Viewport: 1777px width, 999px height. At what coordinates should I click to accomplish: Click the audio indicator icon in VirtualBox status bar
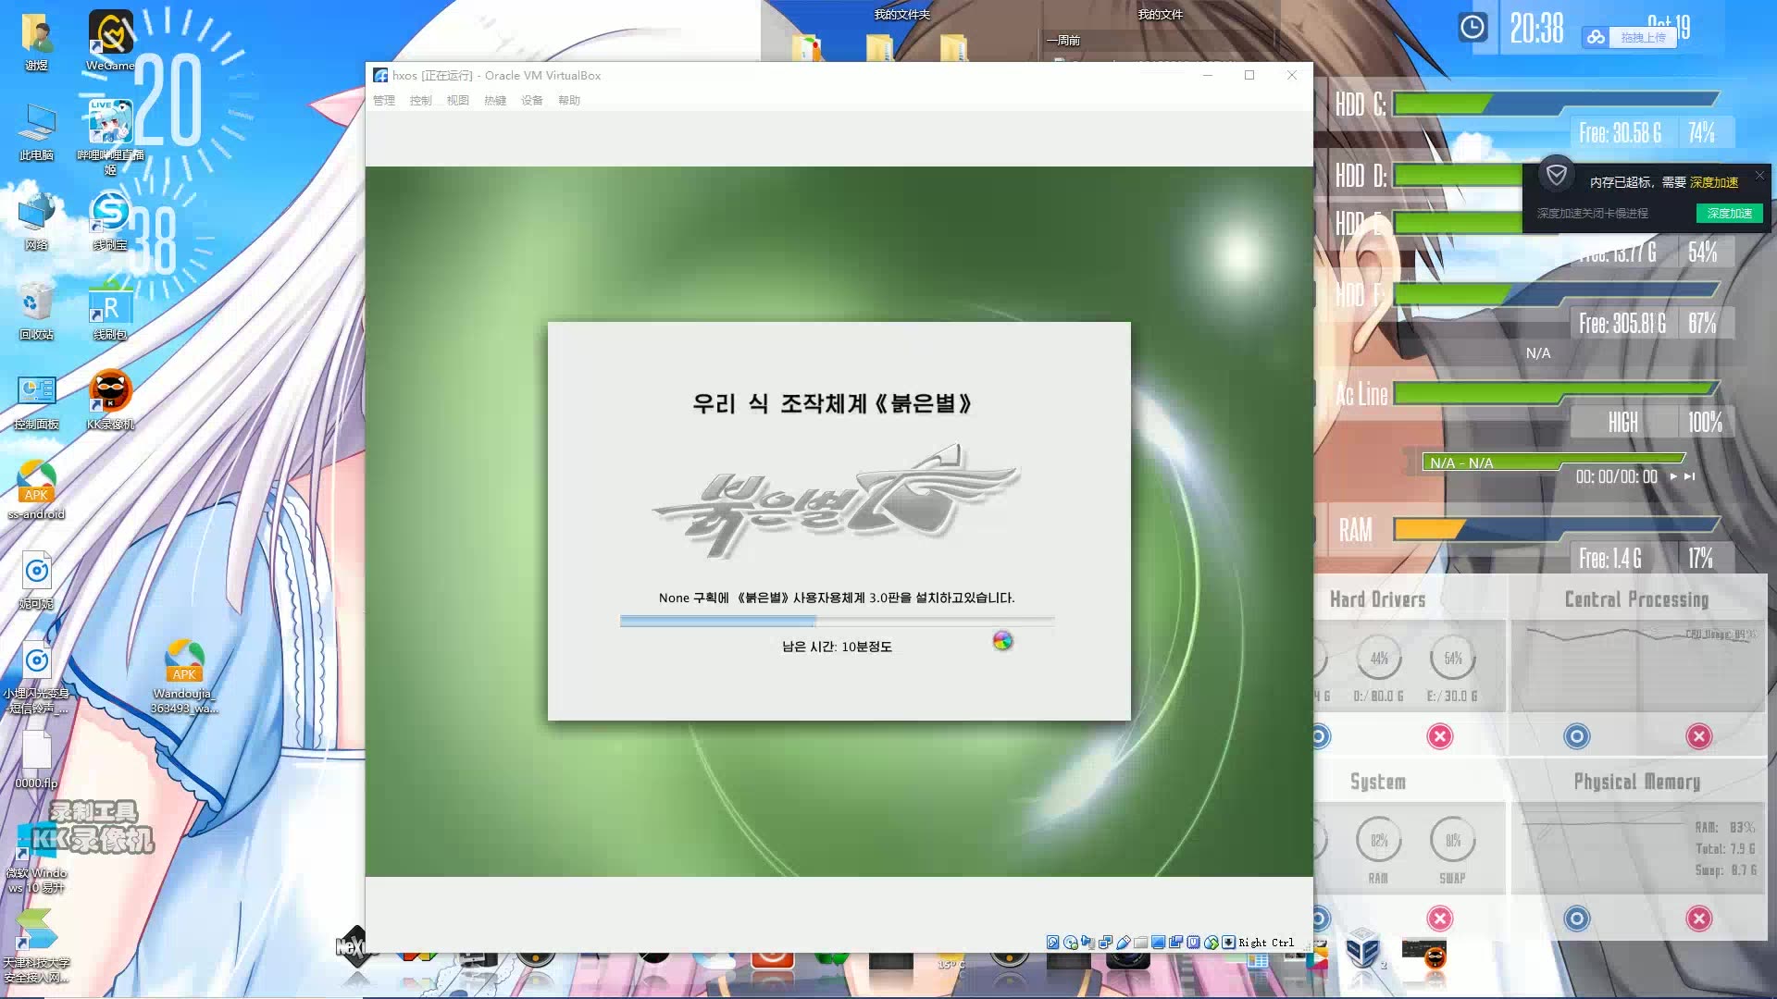tap(1087, 943)
